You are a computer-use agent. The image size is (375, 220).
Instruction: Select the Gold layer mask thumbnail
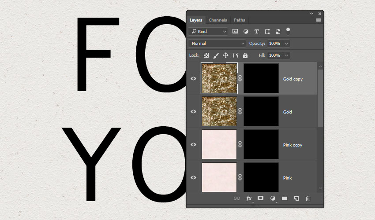pos(261,112)
